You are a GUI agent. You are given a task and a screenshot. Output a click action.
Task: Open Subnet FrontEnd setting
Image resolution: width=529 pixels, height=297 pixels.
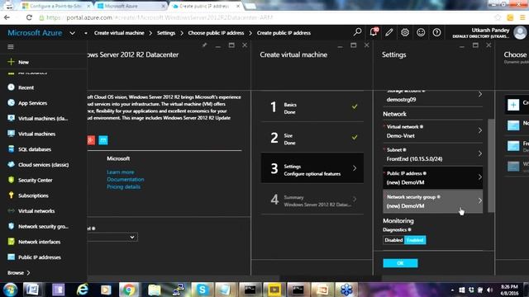click(433, 154)
